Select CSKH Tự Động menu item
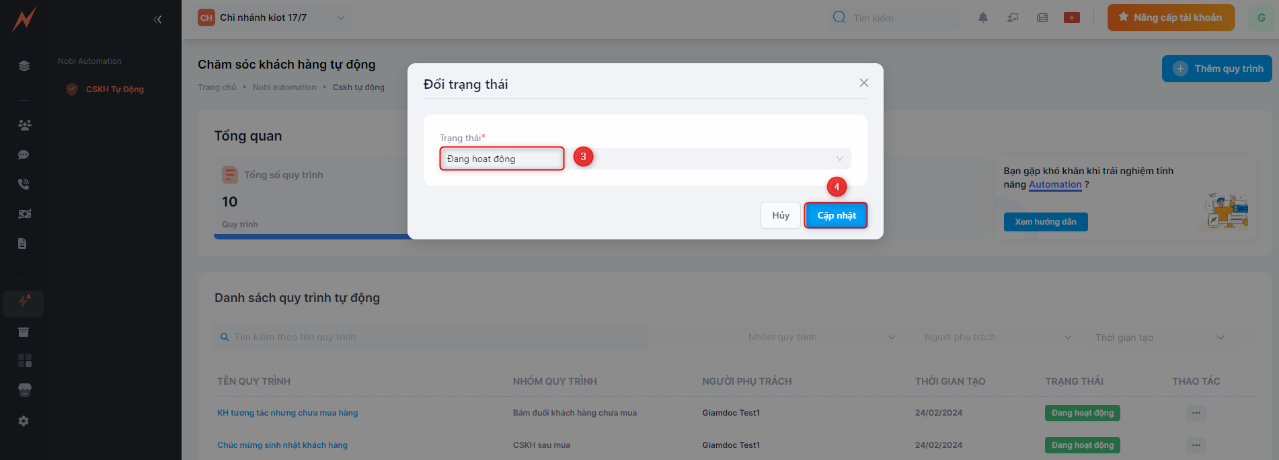 [x=114, y=89]
